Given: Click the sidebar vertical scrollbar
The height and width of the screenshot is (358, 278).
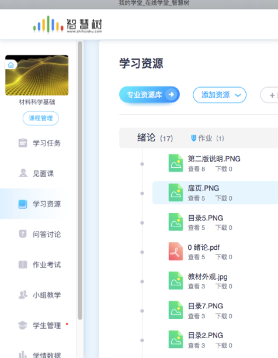Looking at the screenshot, I should coord(80,180).
